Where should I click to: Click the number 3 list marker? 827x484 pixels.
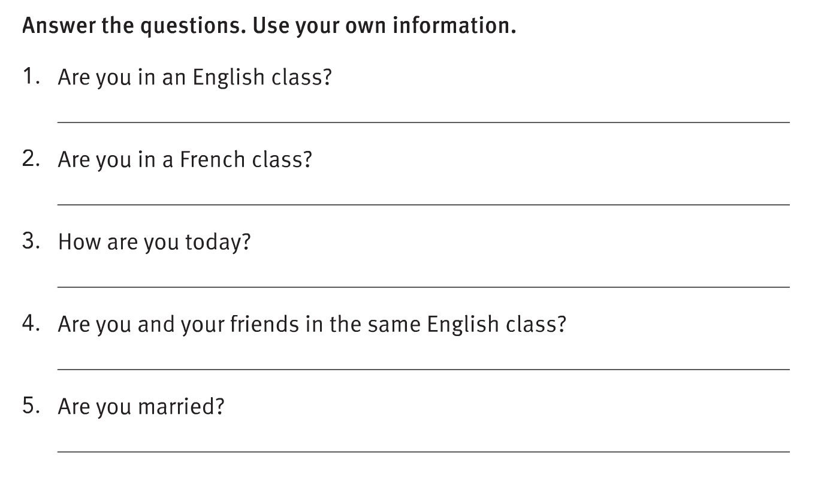pos(31,241)
